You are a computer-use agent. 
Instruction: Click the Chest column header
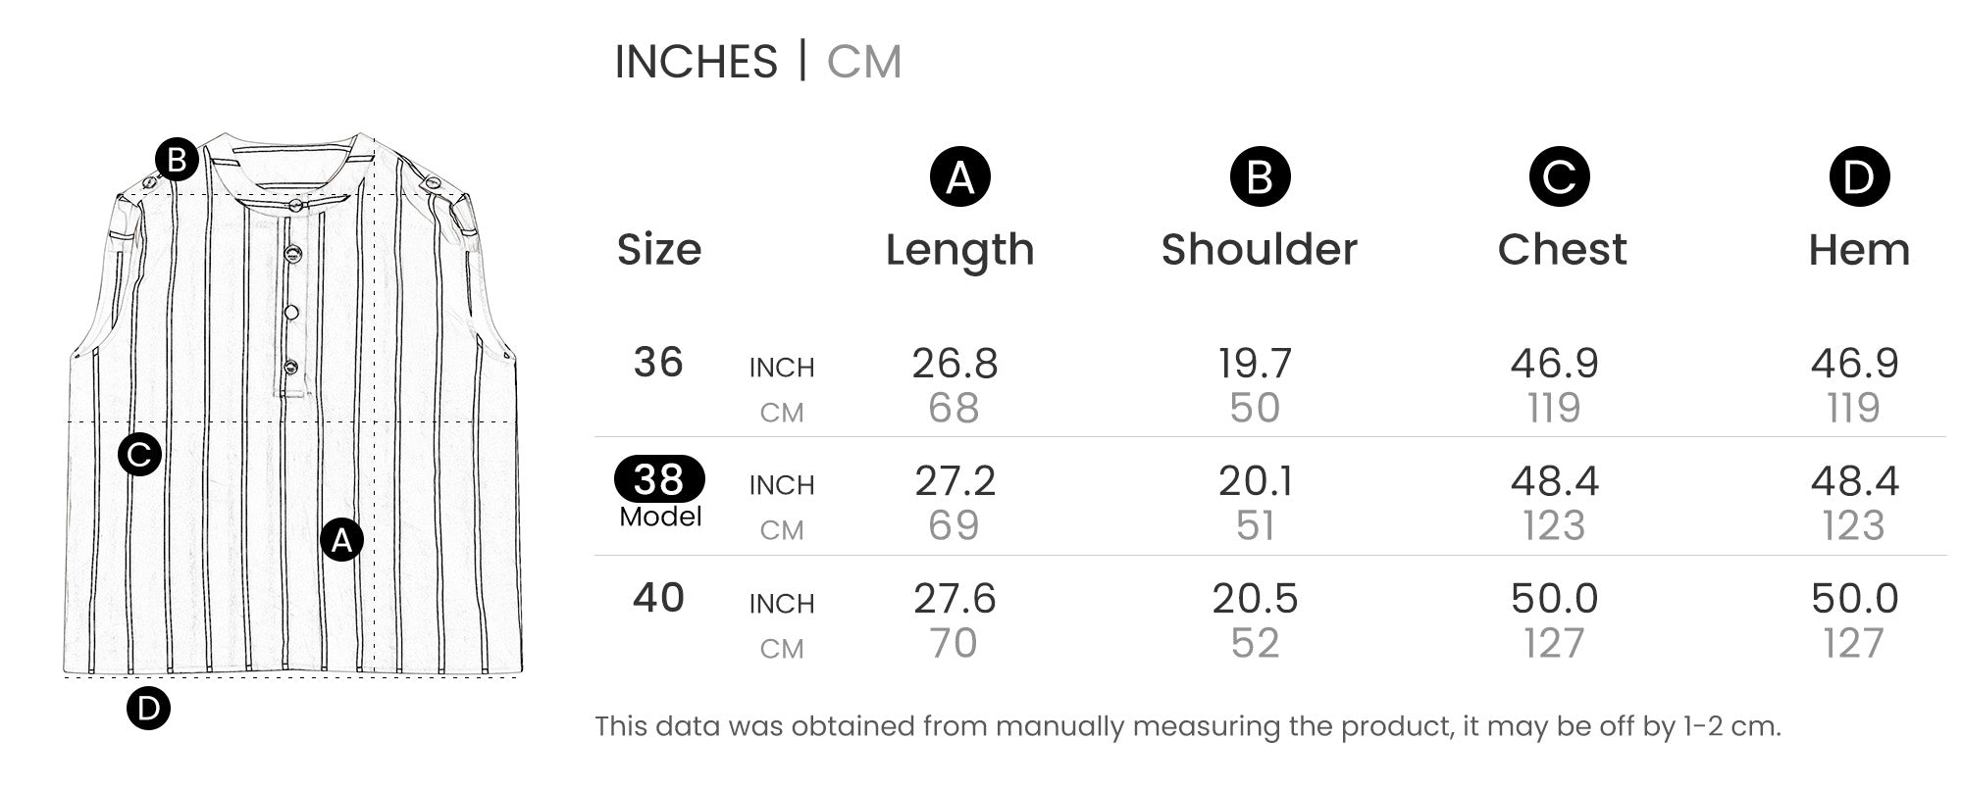click(x=1562, y=250)
